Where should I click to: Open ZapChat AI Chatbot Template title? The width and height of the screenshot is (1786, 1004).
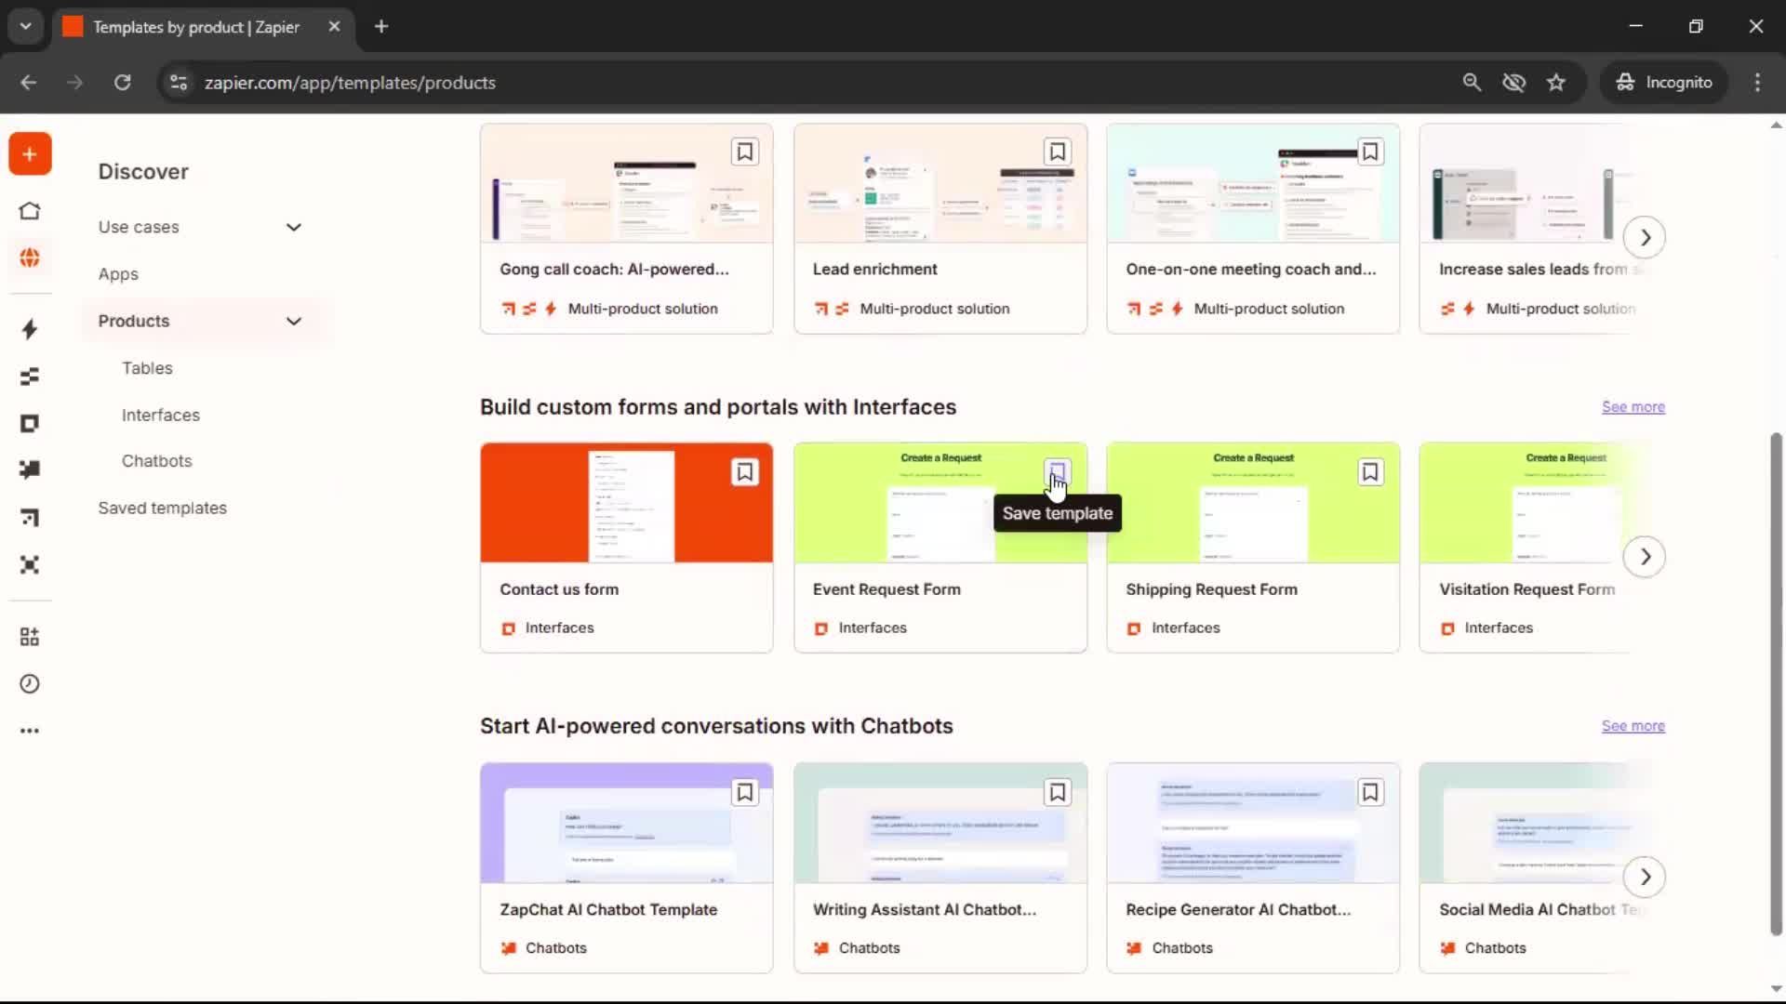608,910
